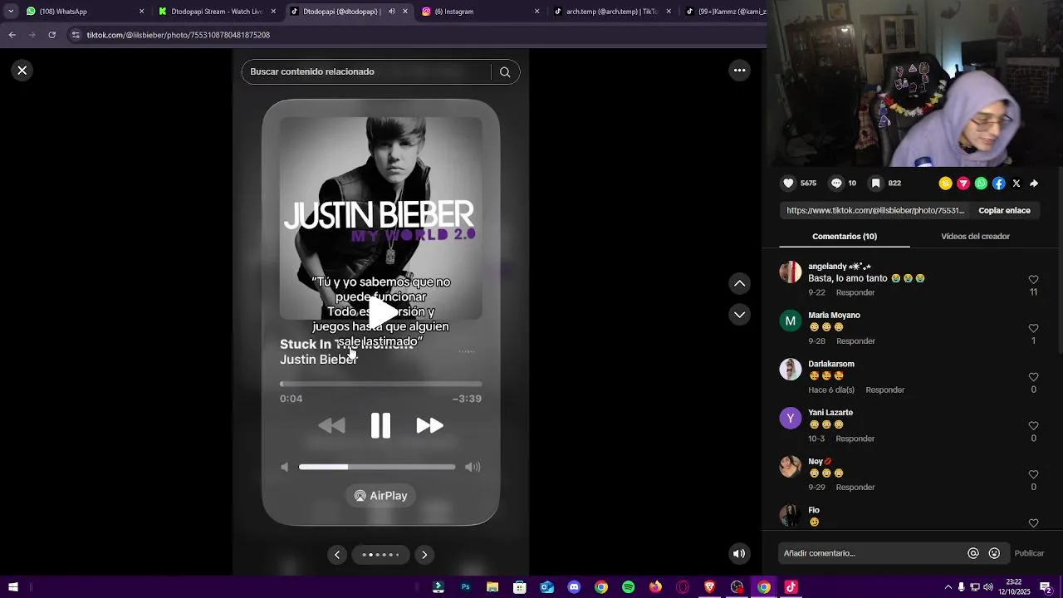Reply to Yani Lazarte's comment
Viewport: 1063px width, 598px height.
click(855, 439)
